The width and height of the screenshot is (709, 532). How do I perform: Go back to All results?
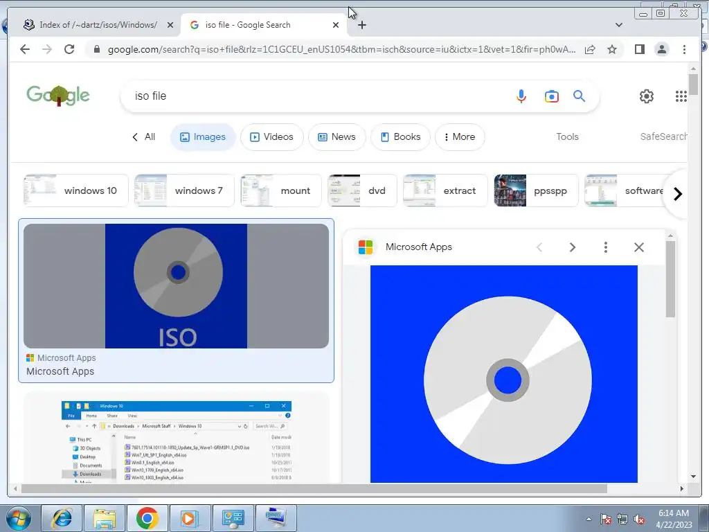[144, 136]
